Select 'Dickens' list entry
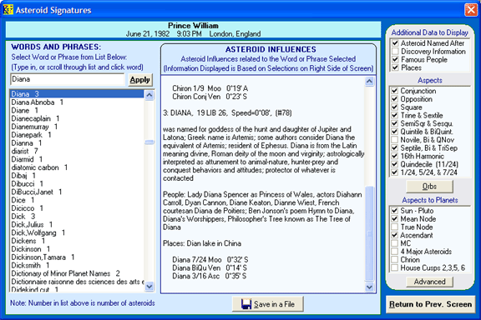 point(77,241)
